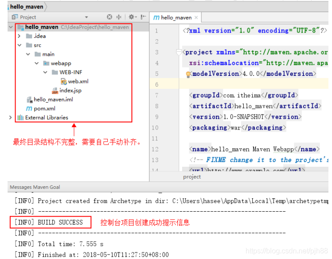This screenshot has width=332, height=259.
Task: Click the scroll-from-source target icon
Action: pyautogui.click(x=109, y=17)
